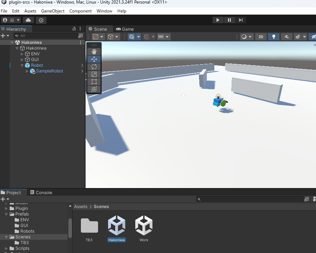Select the Move tool in the Scene overlay
Screen dimensions: 316x253
tap(94, 59)
